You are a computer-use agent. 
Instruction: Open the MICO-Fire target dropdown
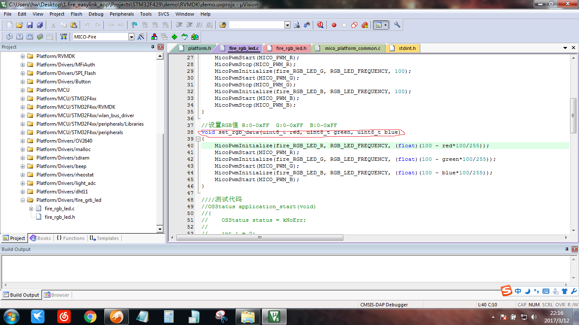[131, 37]
